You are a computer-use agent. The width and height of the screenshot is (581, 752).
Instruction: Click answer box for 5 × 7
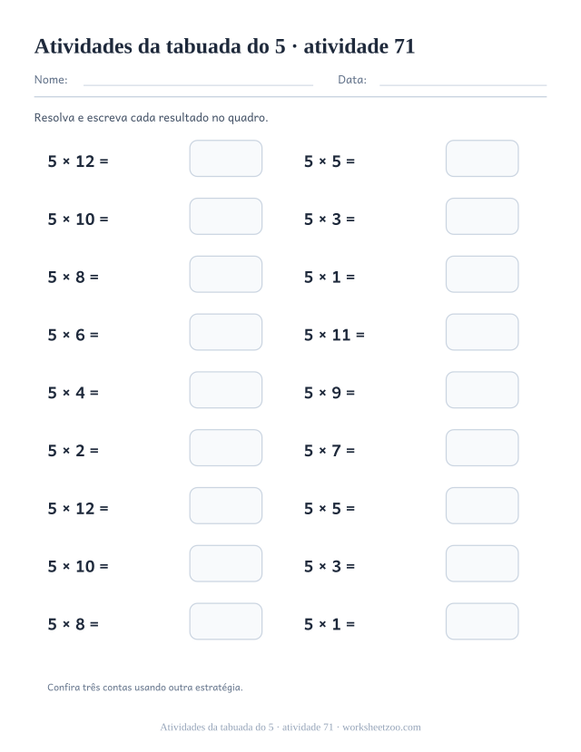point(482,448)
